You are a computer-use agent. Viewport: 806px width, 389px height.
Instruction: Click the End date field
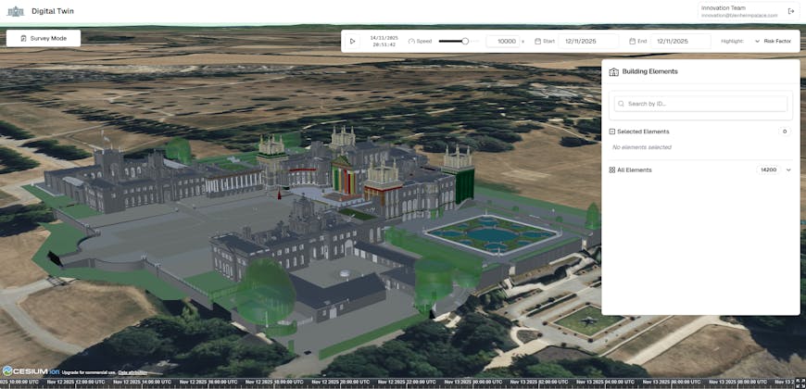coord(681,41)
